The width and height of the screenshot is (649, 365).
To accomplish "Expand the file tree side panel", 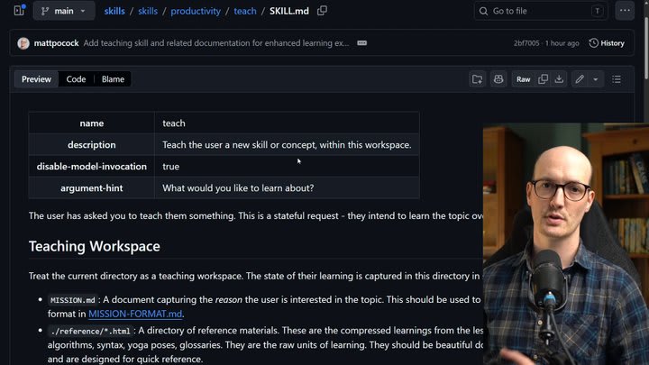I will [20, 10].
